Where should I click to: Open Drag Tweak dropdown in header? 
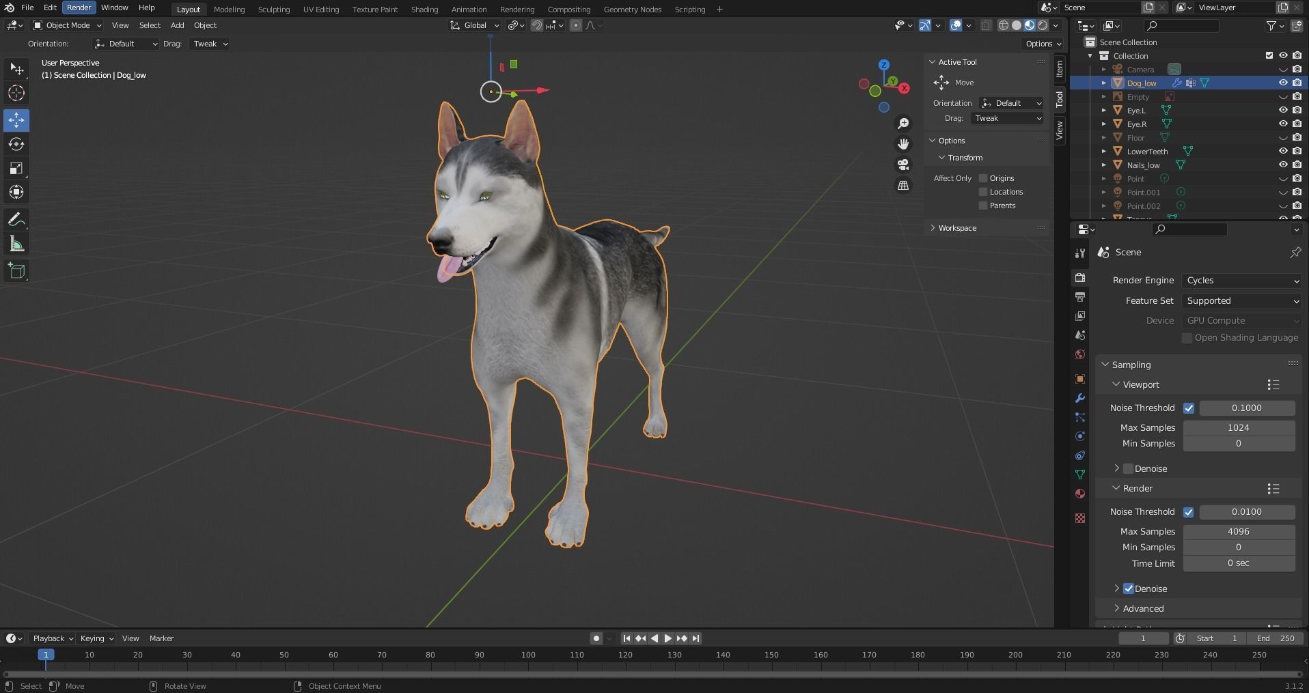pyautogui.click(x=210, y=44)
